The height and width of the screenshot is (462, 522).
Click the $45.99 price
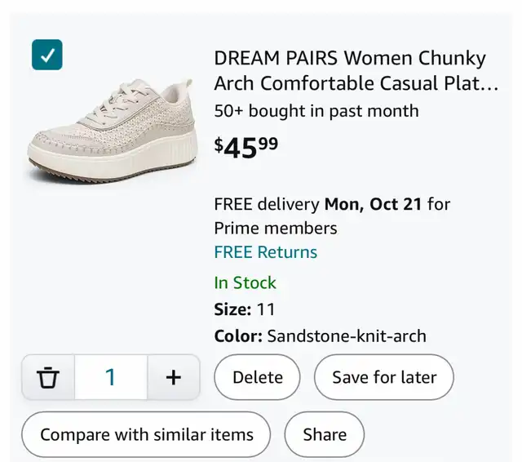246,147
